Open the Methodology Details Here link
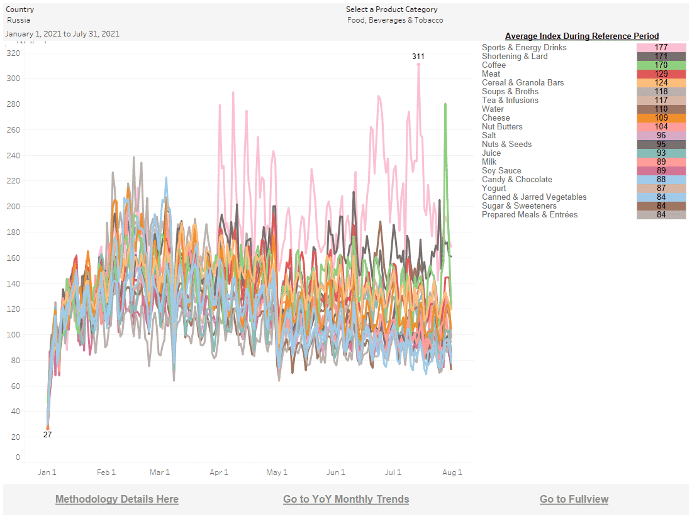This screenshot has width=692, height=519. click(117, 500)
